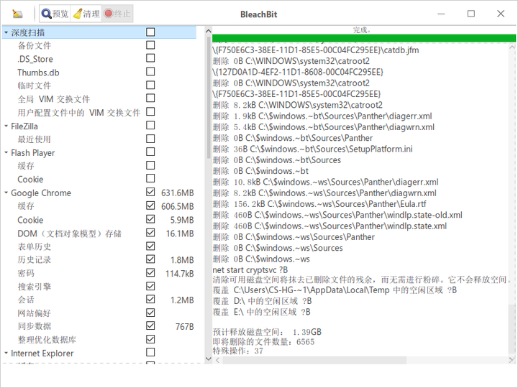Viewport: 518px width, 388px height.
Task: Check the 备份文件 checkbox
Action: pos(150,45)
